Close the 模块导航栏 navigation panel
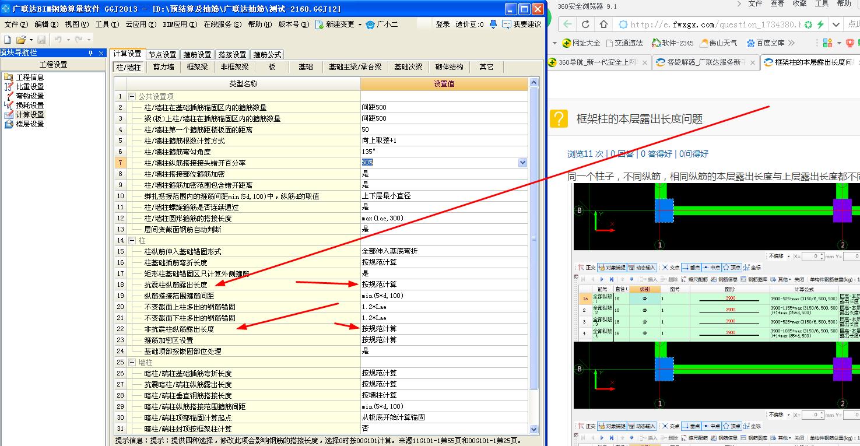The image size is (860, 446). coord(101,52)
